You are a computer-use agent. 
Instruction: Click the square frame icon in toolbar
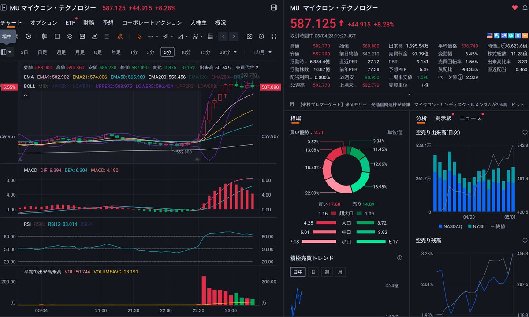57,36
